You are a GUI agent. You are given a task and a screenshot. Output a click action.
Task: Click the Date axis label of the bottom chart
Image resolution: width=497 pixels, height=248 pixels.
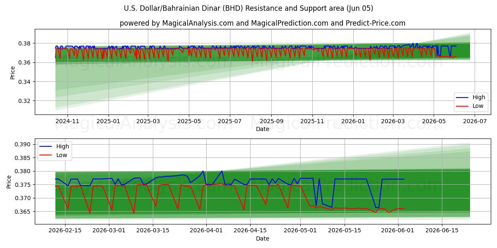click(x=263, y=238)
